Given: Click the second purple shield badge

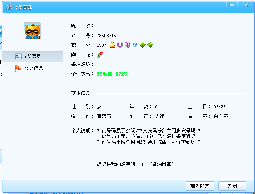Looking at the screenshot, I should tap(127, 45).
